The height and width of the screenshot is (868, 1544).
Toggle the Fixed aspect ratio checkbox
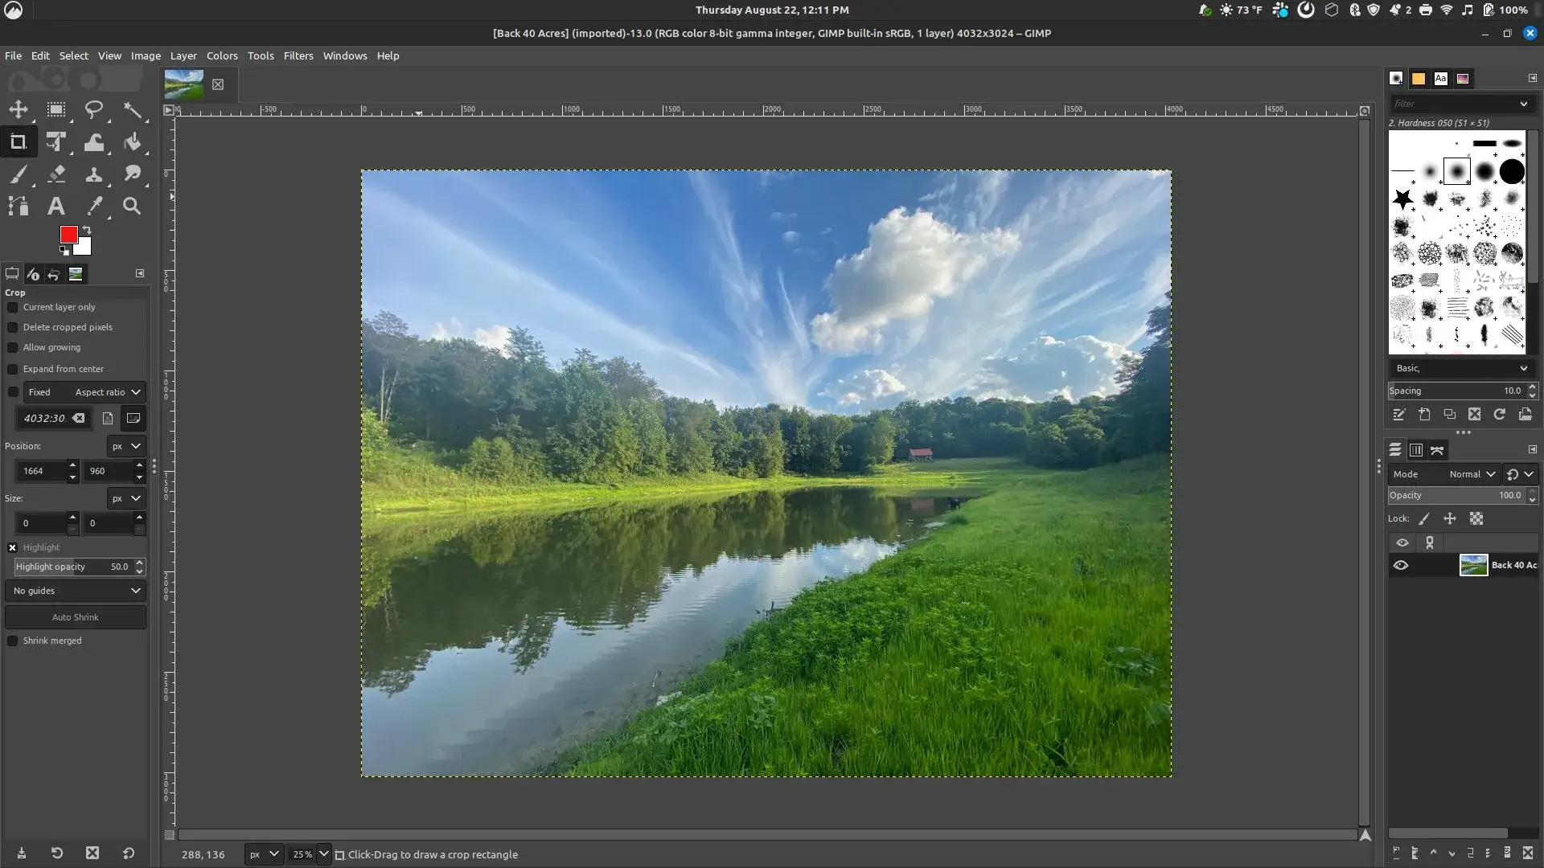pyautogui.click(x=13, y=392)
